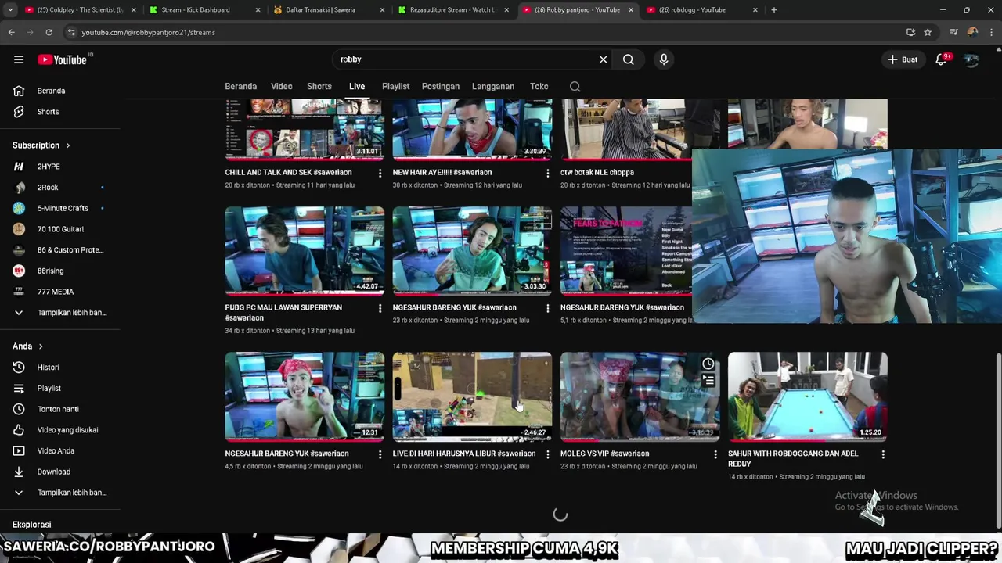Bookmark this page with star icon
The width and height of the screenshot is (1002, 563).
tap(928, 32)
